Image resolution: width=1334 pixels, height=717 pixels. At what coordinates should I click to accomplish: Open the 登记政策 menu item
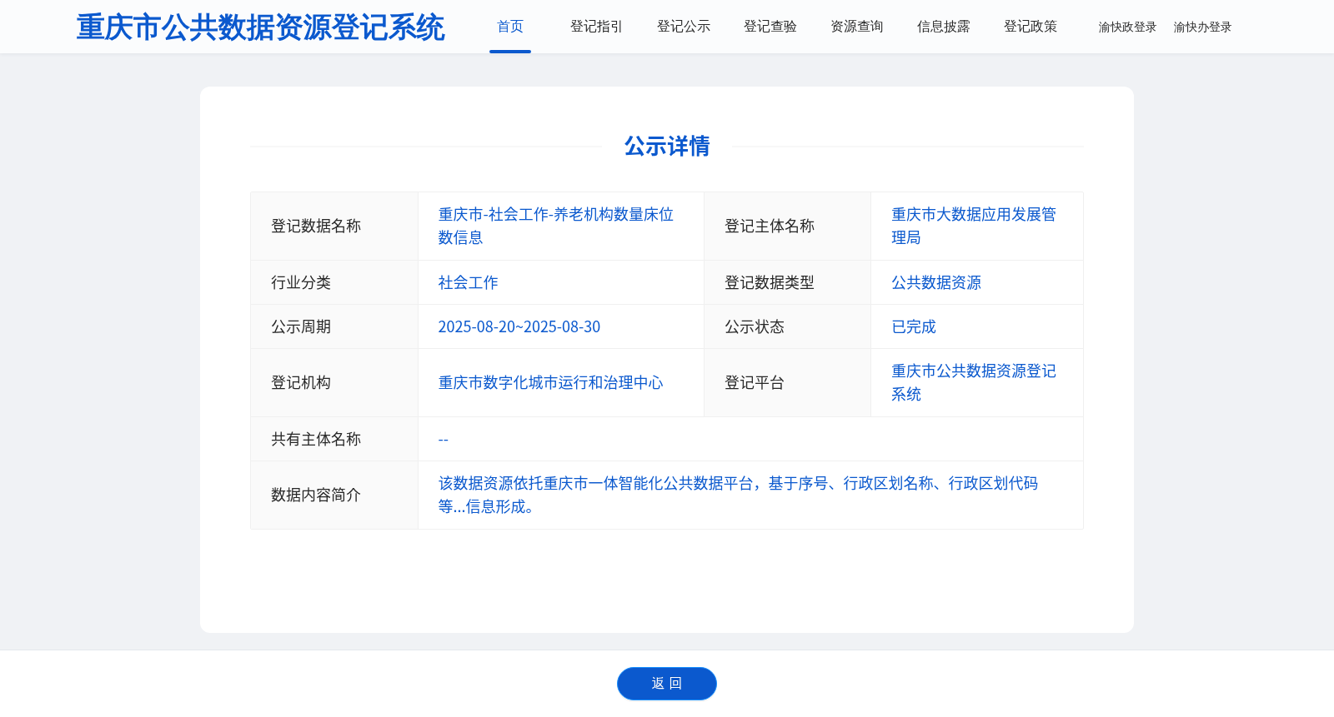(x=1031, y=27)
